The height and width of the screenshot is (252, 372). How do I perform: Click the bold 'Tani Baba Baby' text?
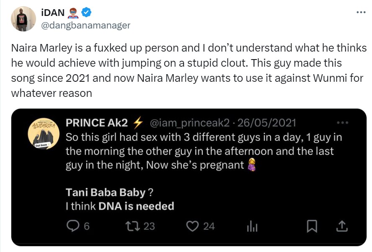pos(105,192)
